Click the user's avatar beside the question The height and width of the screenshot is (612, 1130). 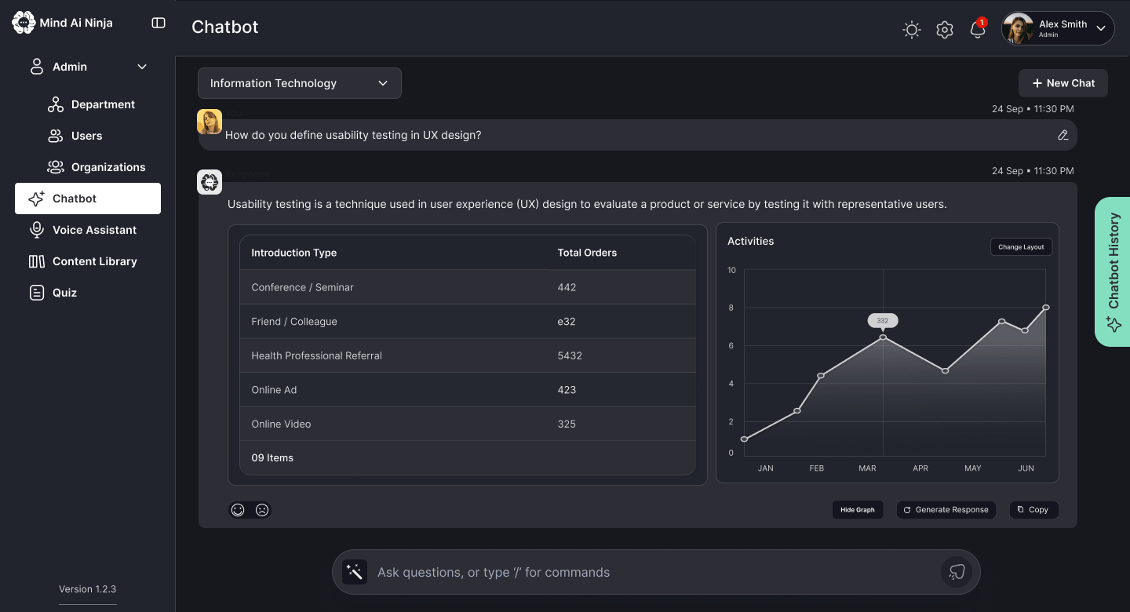[x=210, y=122]
